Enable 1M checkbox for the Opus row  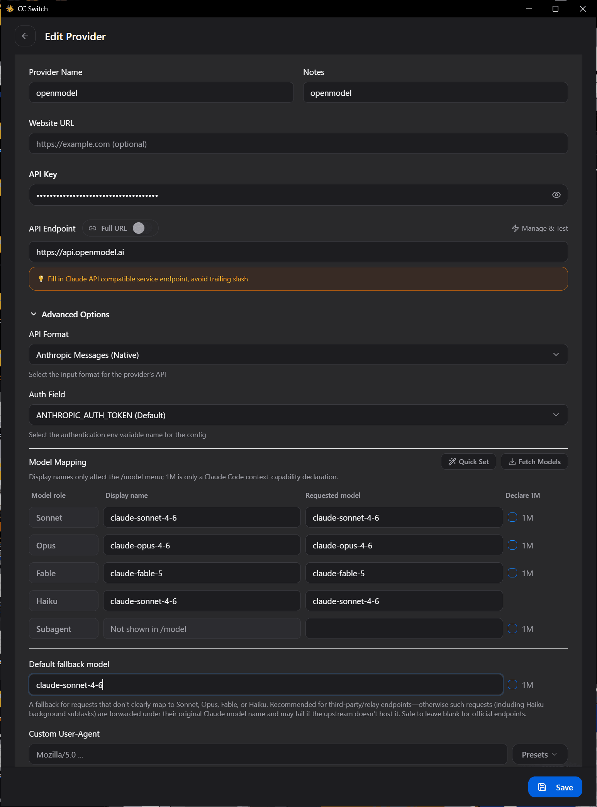coord(512,545)
